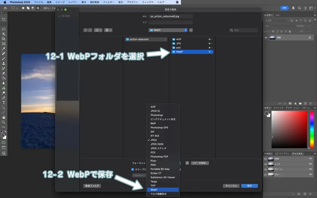The image size is (317, 198).
Task: Click the キャンセル button
Action: tap(231, 186)
